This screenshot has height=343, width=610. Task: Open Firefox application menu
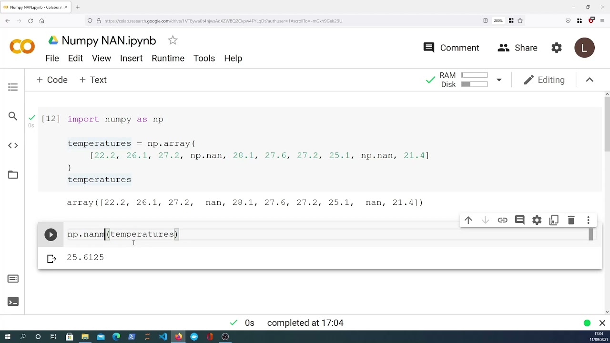coord(602,21)
